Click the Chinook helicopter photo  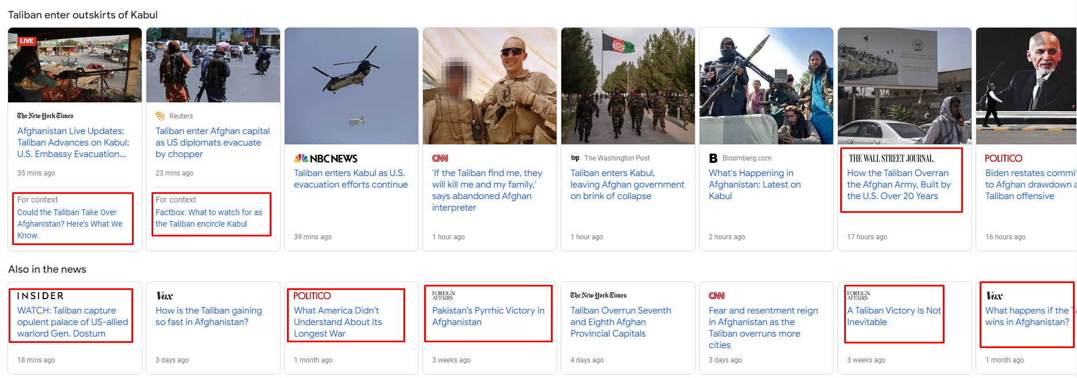352,86
